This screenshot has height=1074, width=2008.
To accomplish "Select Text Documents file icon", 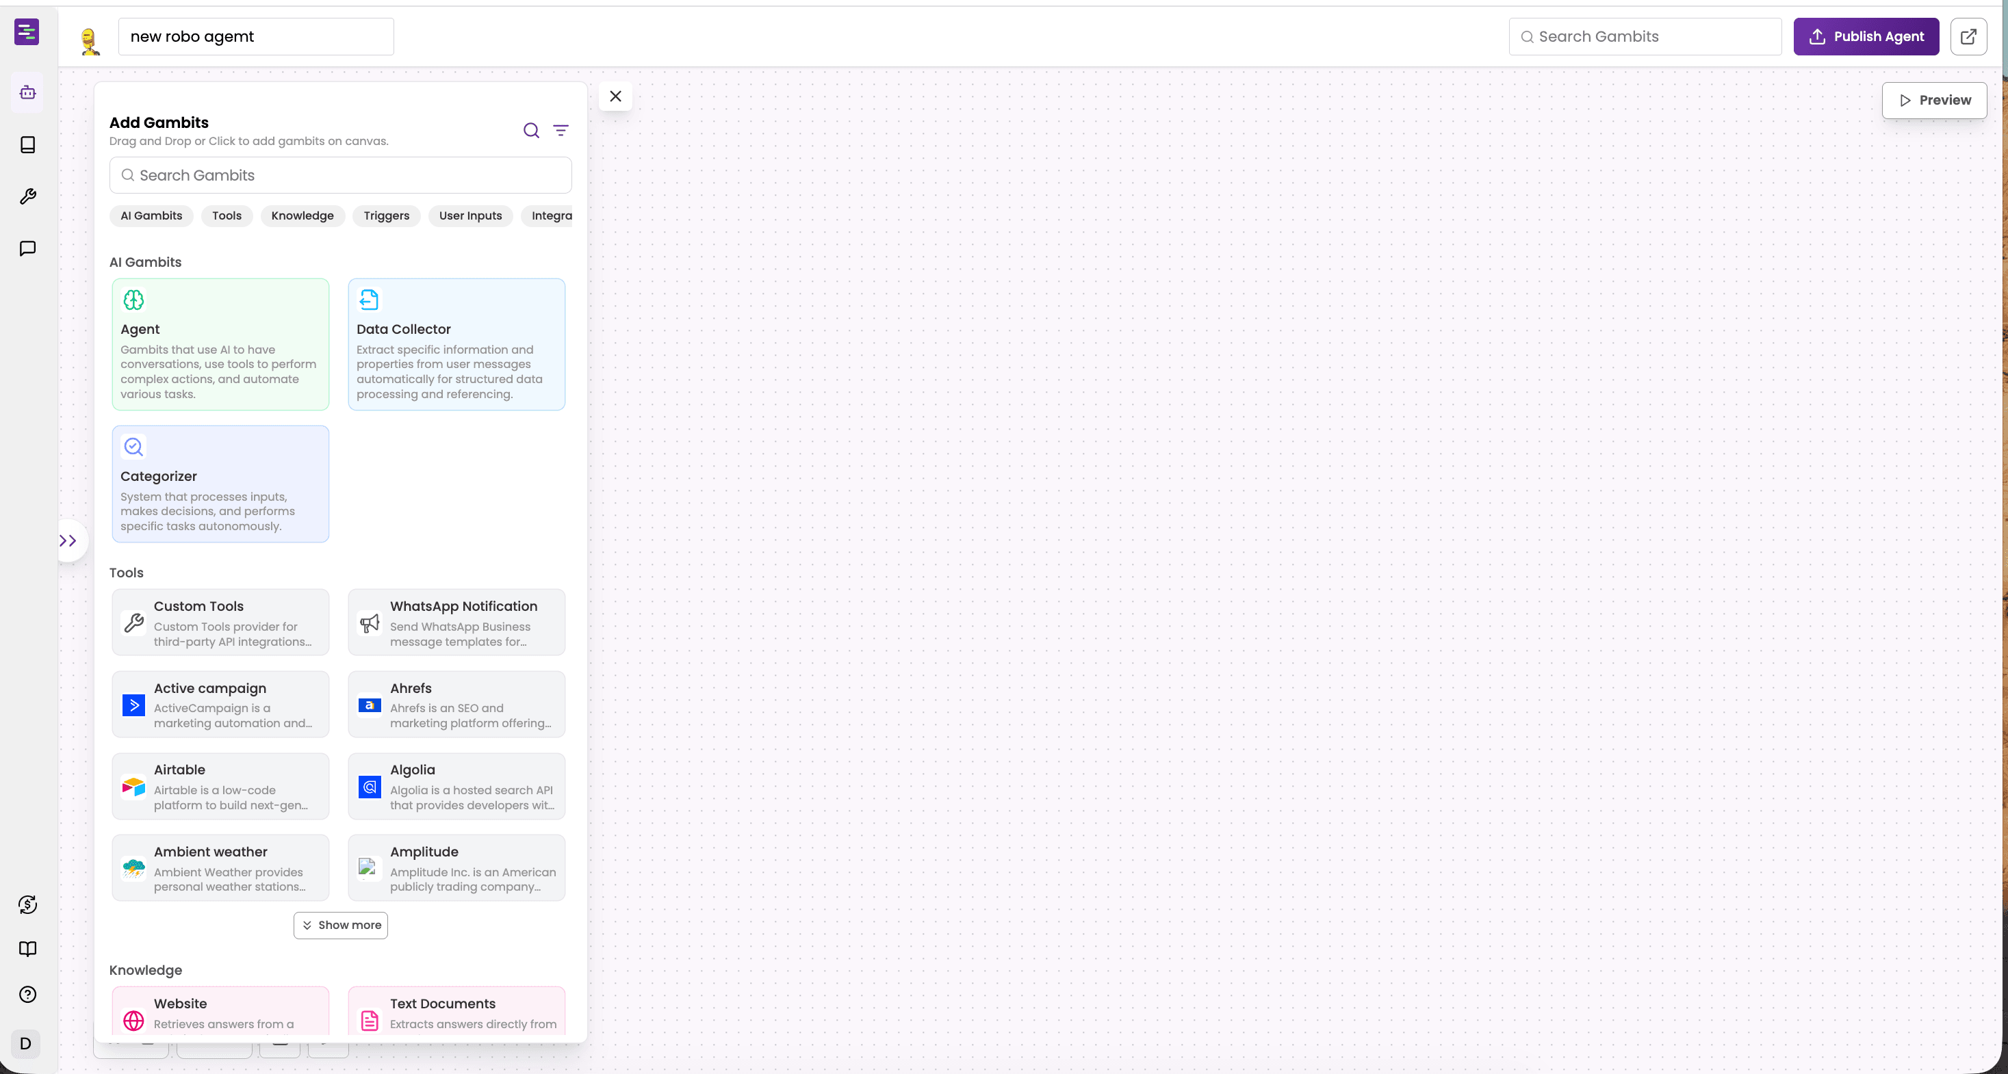I will (370, 1021).
